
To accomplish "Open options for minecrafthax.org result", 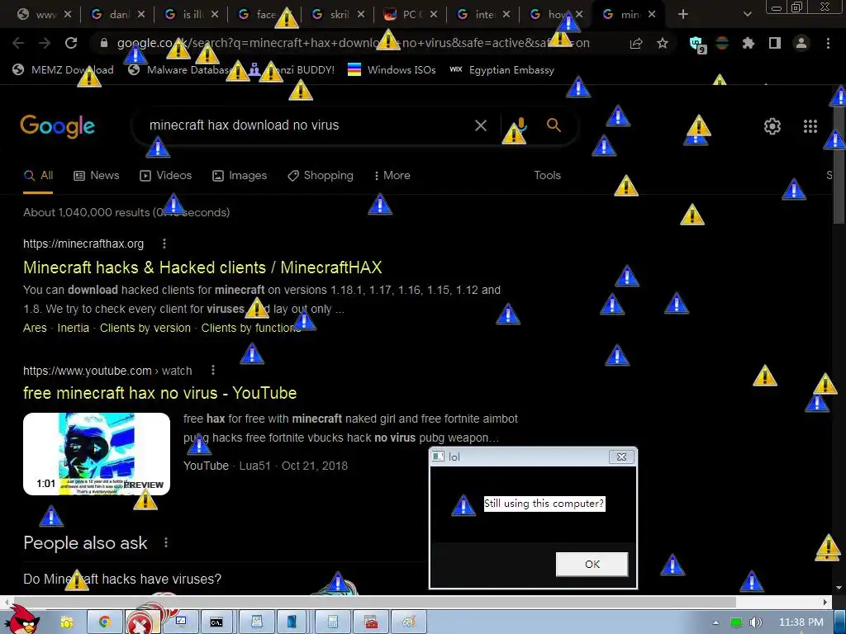I will [164, 244].
